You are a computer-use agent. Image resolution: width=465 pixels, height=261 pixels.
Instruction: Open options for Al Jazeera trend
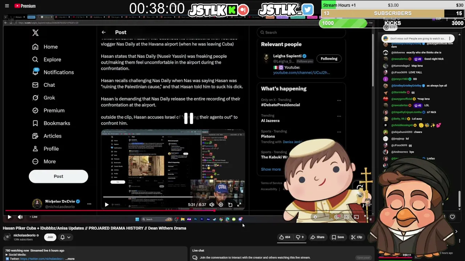coord(339,116)
